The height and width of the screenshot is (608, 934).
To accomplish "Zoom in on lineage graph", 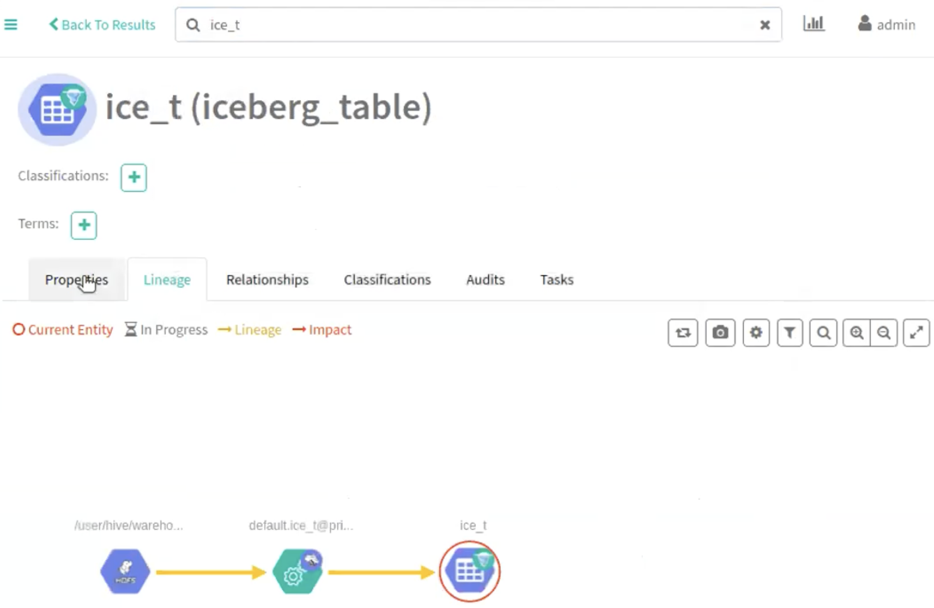I will pos(856,332).
